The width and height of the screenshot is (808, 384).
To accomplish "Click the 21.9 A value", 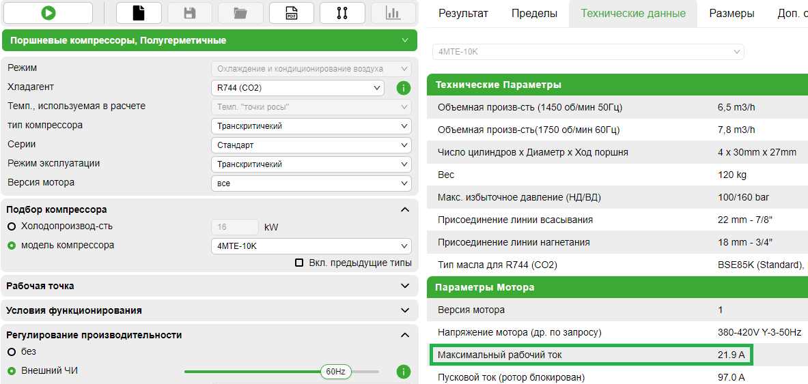I will click(x=732, y=355).
